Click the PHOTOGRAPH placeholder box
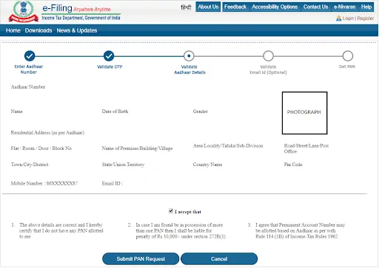 pyautogui.click(x=304, y=113)
